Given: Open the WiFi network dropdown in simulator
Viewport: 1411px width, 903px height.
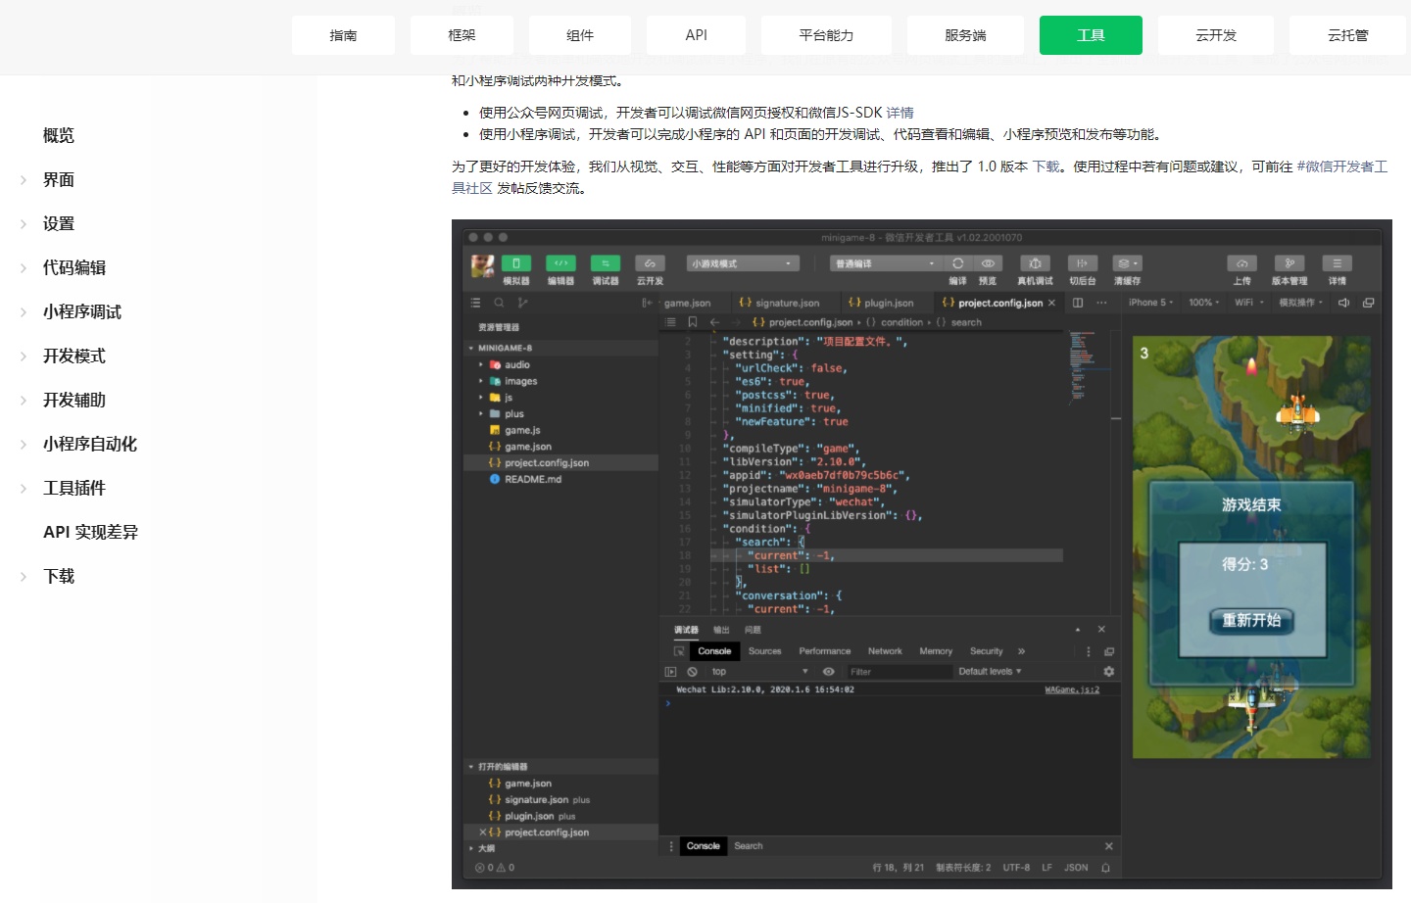Looking at the screenshot, I should pos(1249,303).
